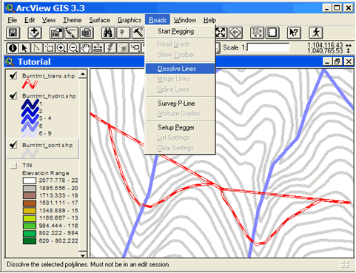Click the Add Theme plus icon
Screen dimensions: 356x273
pyautogui.click(x=35, y=33)
